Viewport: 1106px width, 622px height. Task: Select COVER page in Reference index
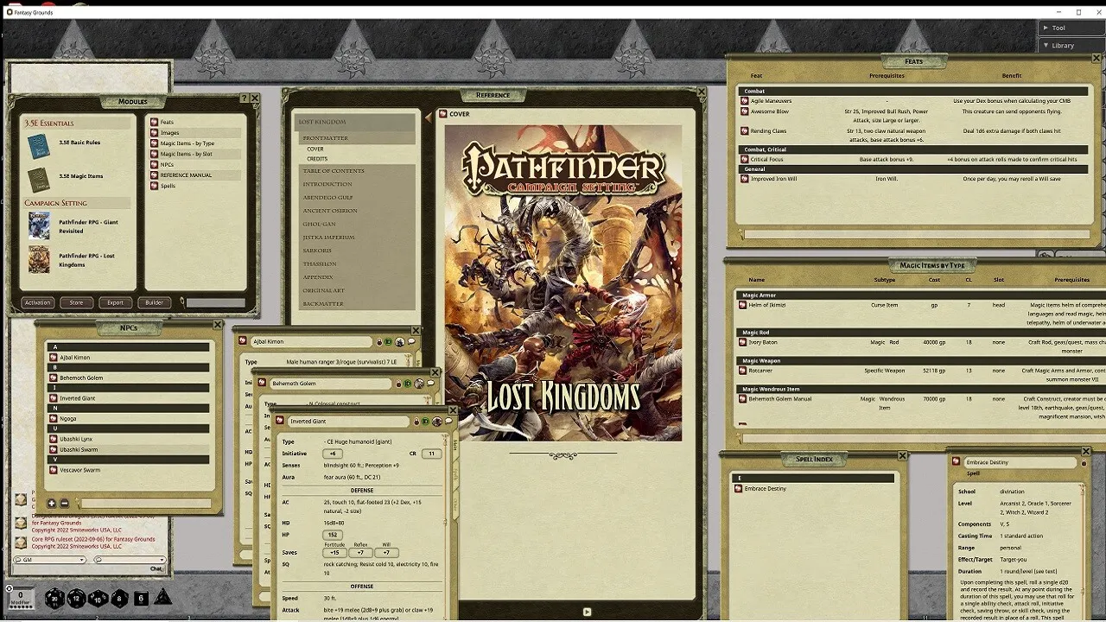pos(315,149)
